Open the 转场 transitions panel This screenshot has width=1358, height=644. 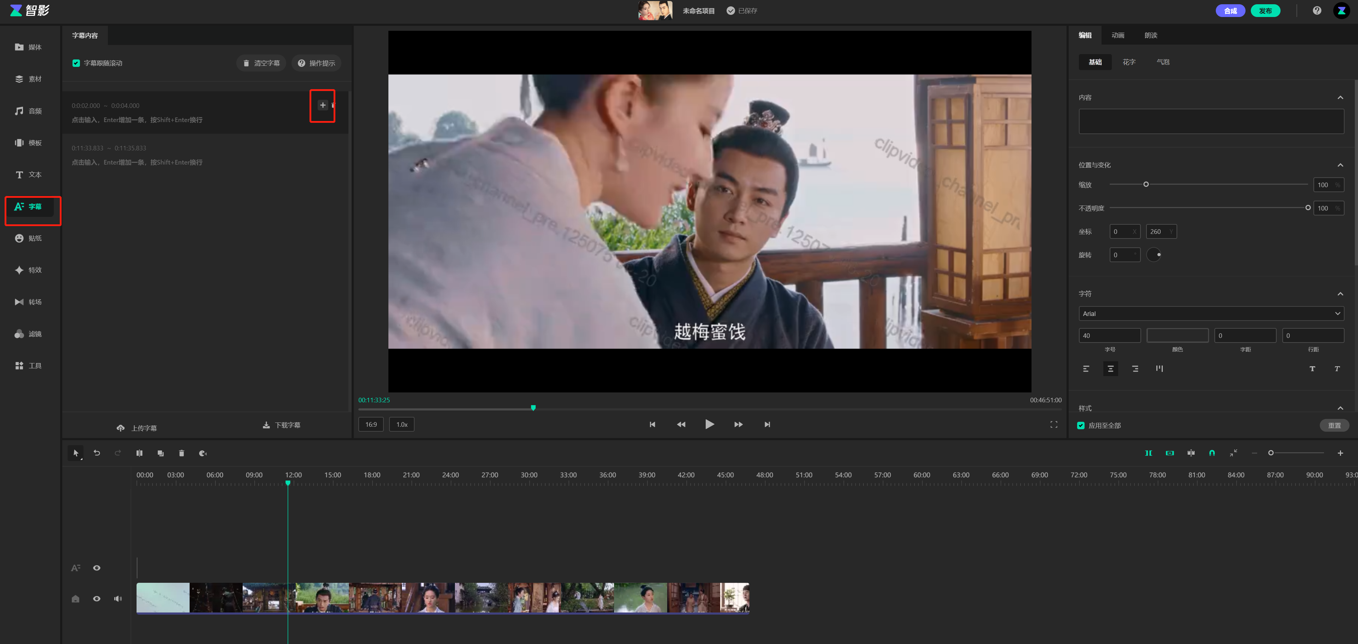28,302
